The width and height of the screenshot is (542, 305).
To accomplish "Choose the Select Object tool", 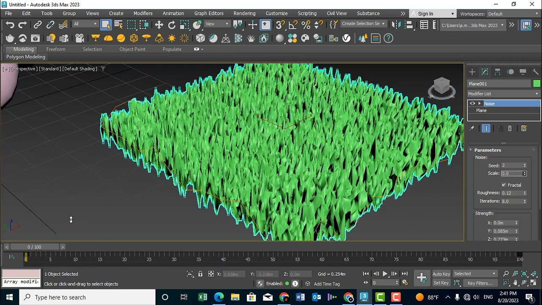I will [106, 25].
